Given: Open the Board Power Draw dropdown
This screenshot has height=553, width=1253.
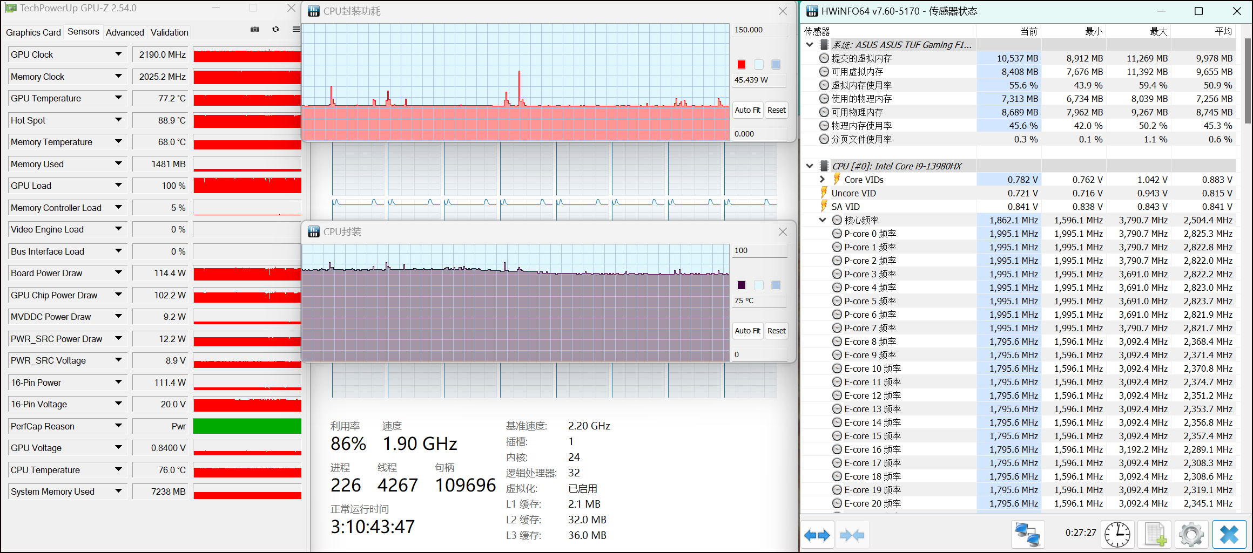Looking at the screenshot, I should point(118,272).
